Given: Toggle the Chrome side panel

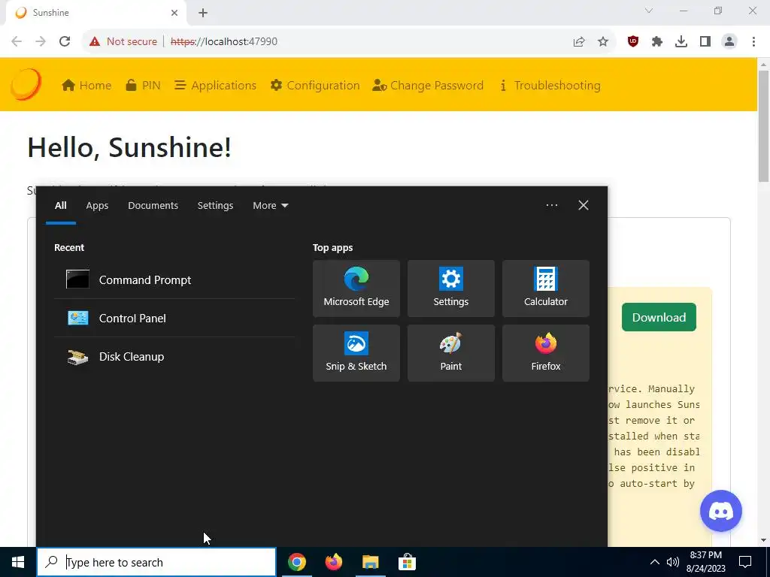Looking at the screenshot, I should (x=705, y=42).
